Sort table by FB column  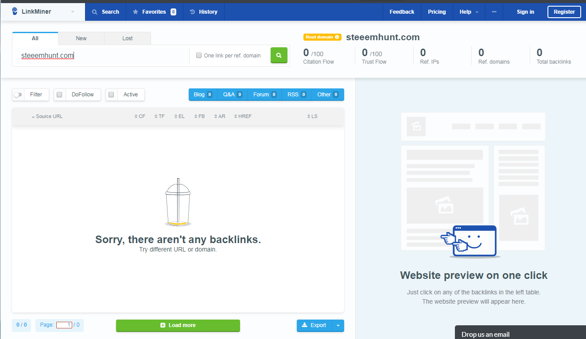click(199, 117)
